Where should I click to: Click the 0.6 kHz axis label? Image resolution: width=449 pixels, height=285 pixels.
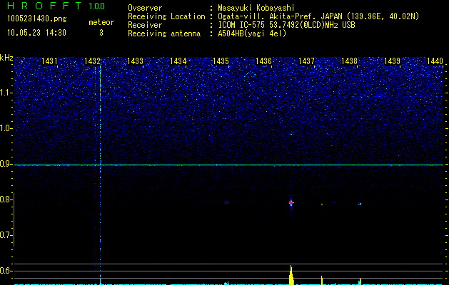(x=6, y=271)
